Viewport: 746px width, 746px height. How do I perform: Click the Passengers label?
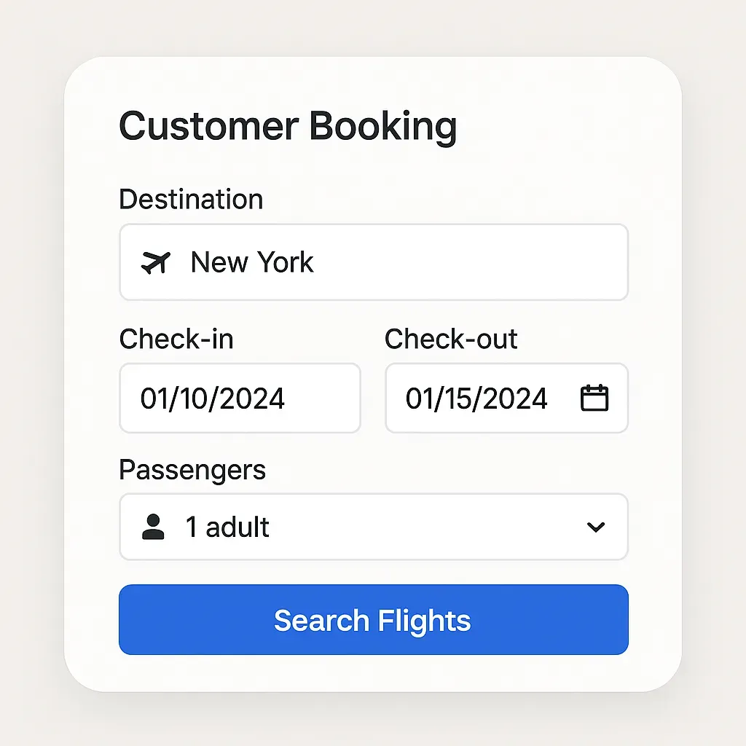192,470
